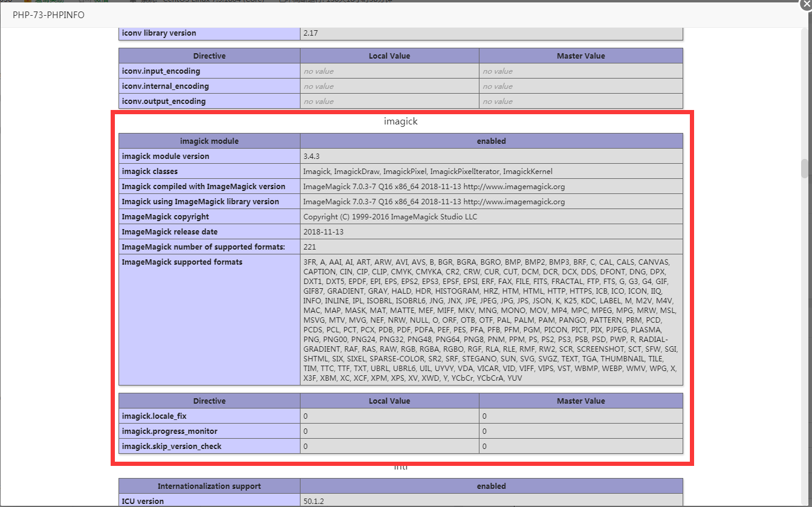Click the imagick section heading
Screen dimensions: 812x507
click(x=400, y=121)
